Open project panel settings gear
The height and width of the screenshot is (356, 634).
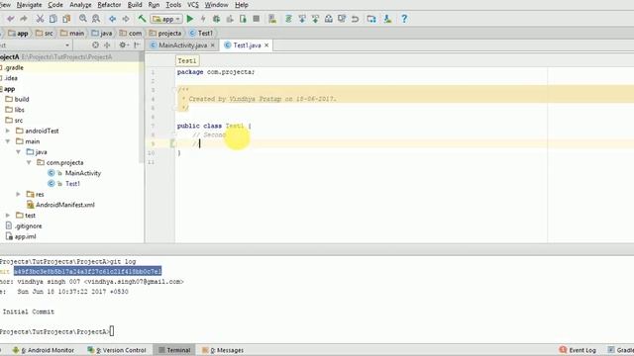coord(123,45)
